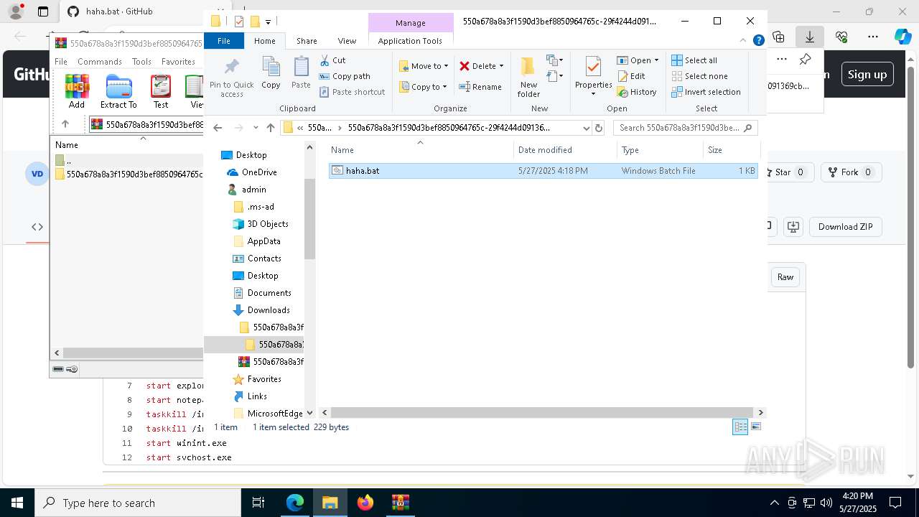Screen dimensions: 919x517
Task: Open Firefox from the taskbar
Action: (365, 503)
